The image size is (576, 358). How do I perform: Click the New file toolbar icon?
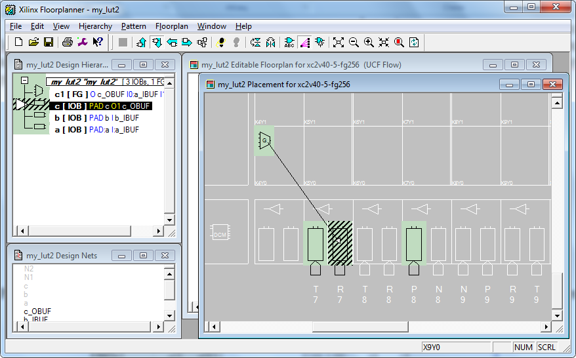click(x=18, y=42)
